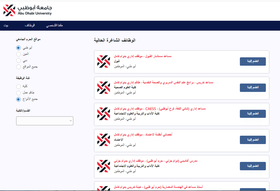Click logo icon beside مساعد تدريس job
The height and width of the screenshot is (191, 280).
click(104, 88)
